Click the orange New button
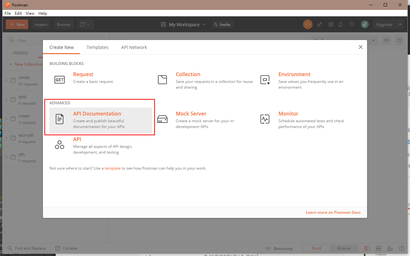 (17, 24)
